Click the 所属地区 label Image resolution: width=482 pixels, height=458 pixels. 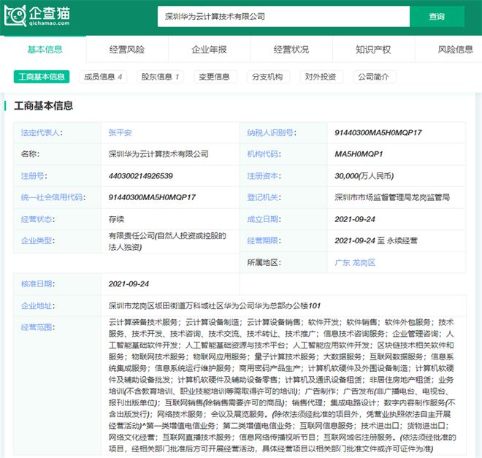[264, 263]
